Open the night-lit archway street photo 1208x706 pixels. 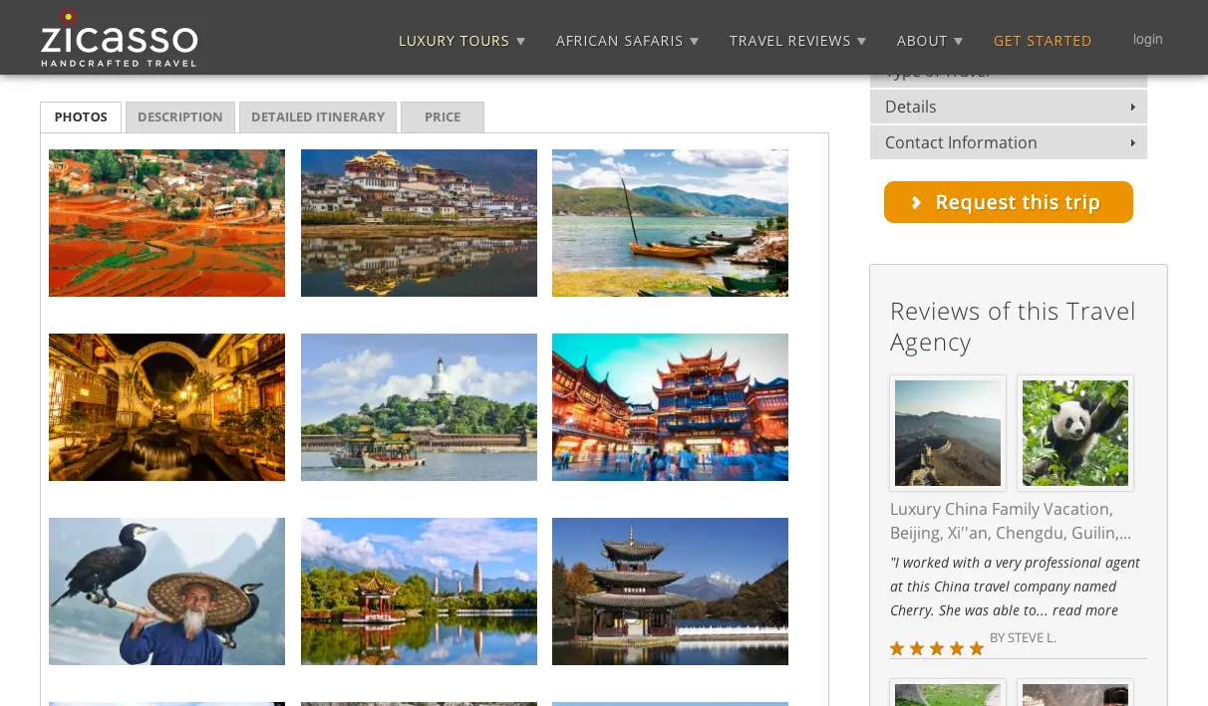[x=166, y=407]
